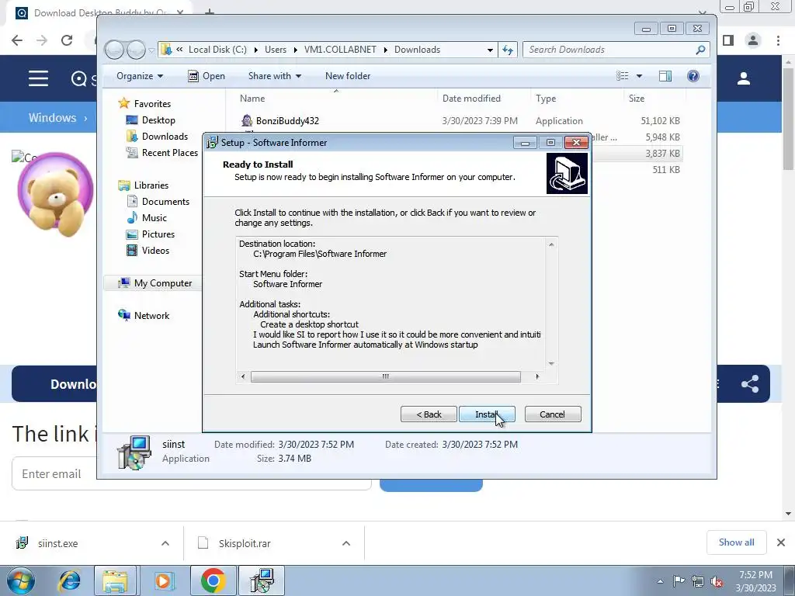Select Documents library
The image size is (795, 596).
click(165, 202)
